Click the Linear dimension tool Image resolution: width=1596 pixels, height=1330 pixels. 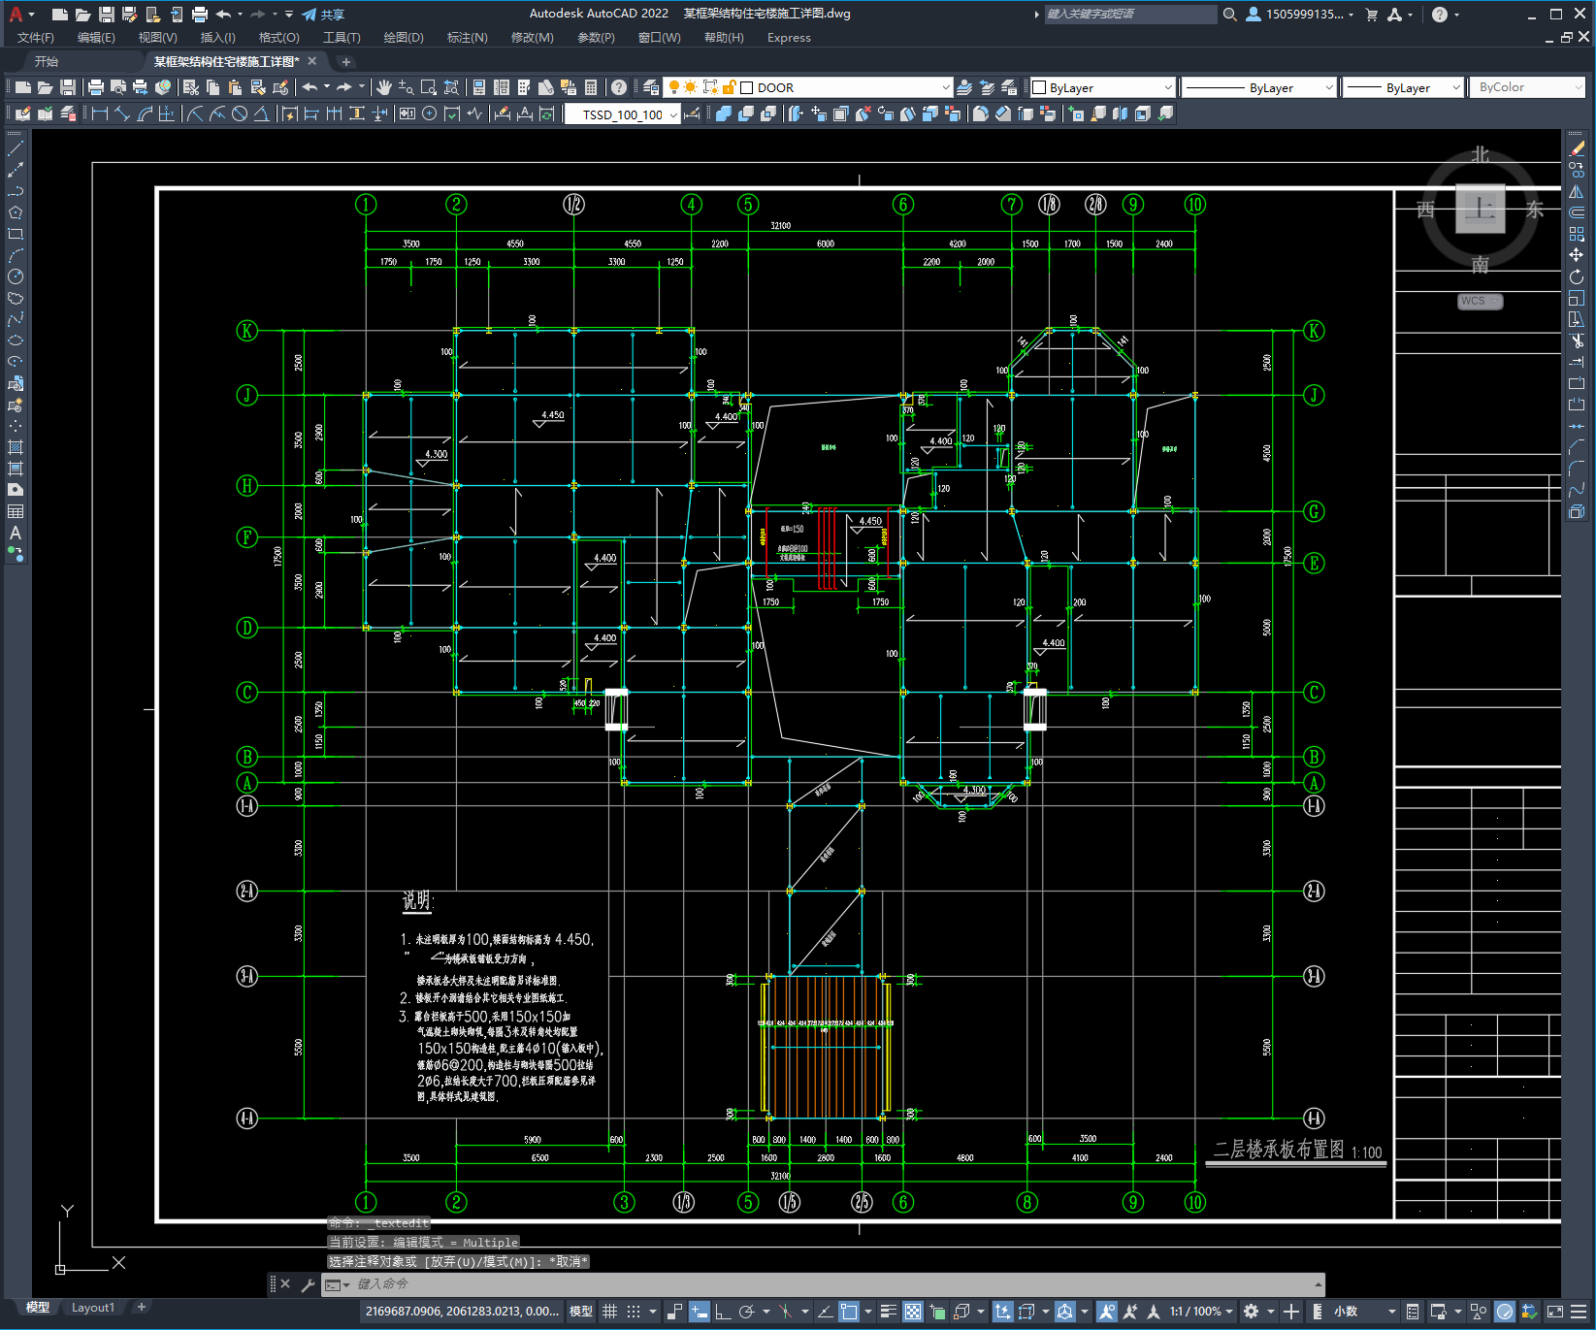coord(100,114)
